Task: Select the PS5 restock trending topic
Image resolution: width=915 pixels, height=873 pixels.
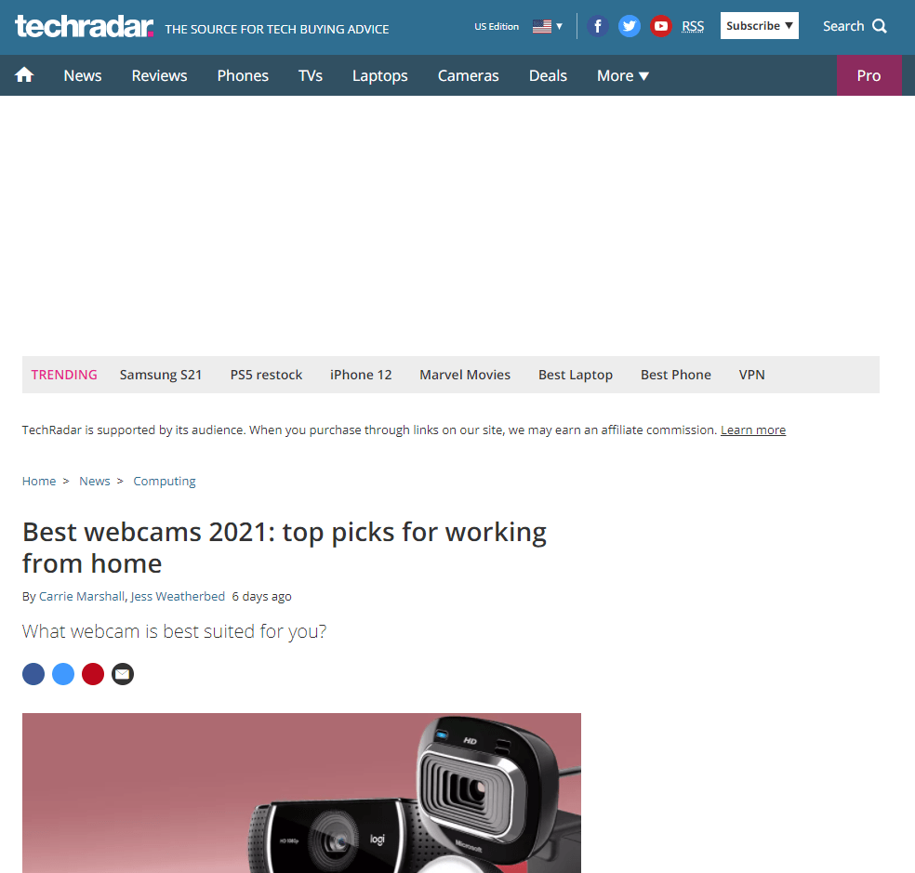Action: tap(266, 375)
